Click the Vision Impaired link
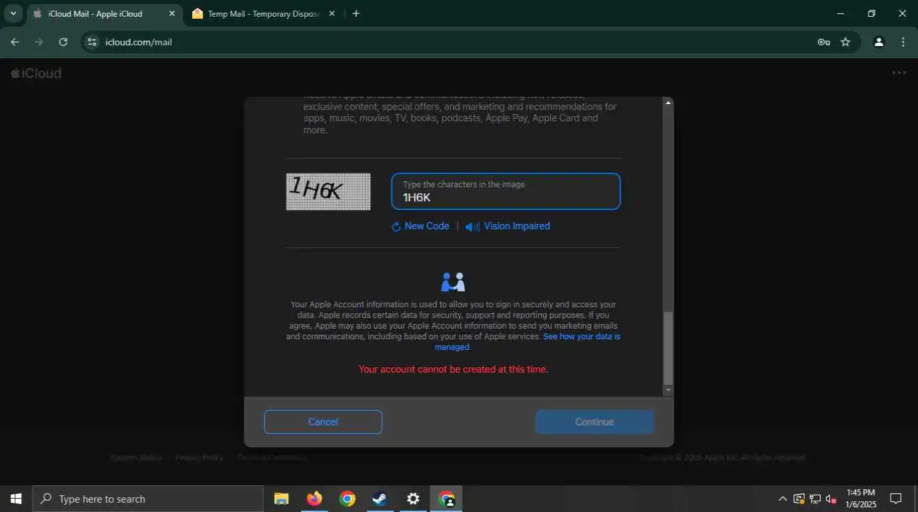The width and height of the screenshot is (918, 512). point(517,226)
